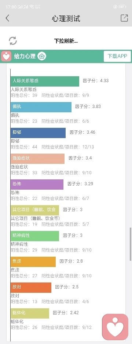Tap the back arrow icon

click(7, 18)
